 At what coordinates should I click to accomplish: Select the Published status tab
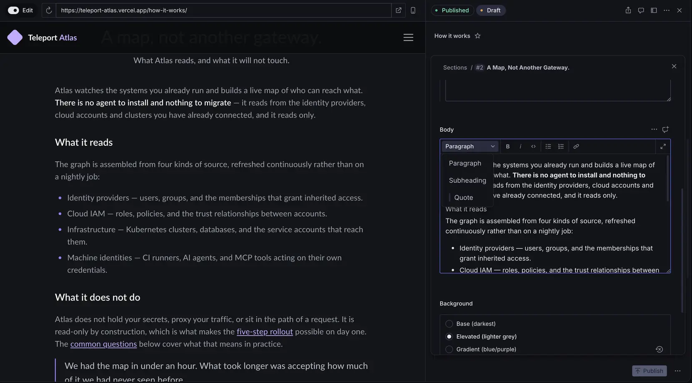point(452,10)
